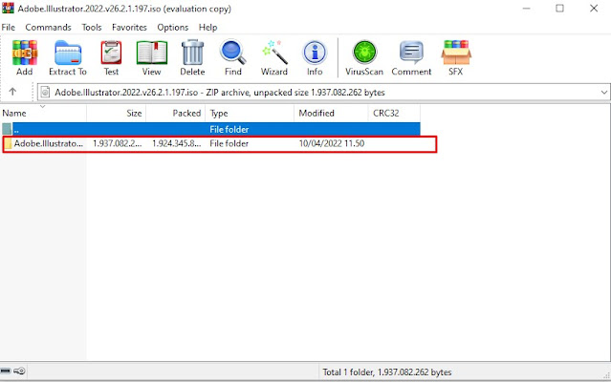The image size is (611, 382).
Task: Click the packed value 1.924.345.8...
Action: [177, 143]
